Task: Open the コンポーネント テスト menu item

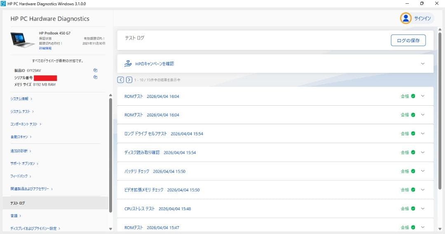Action: click(x=26, y=124)
